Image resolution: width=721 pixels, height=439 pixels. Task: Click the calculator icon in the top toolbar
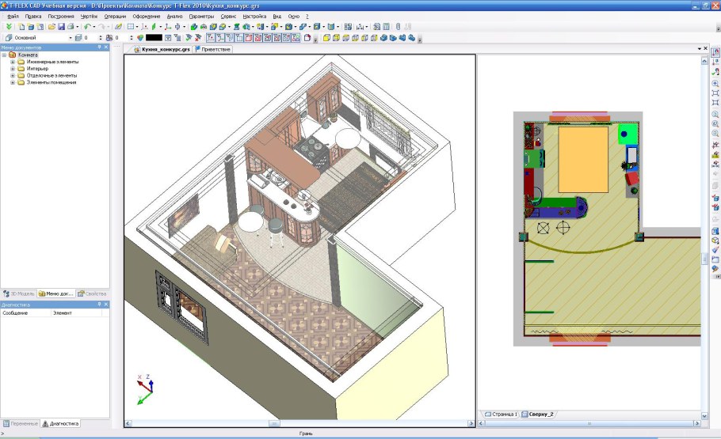(386, 26)
